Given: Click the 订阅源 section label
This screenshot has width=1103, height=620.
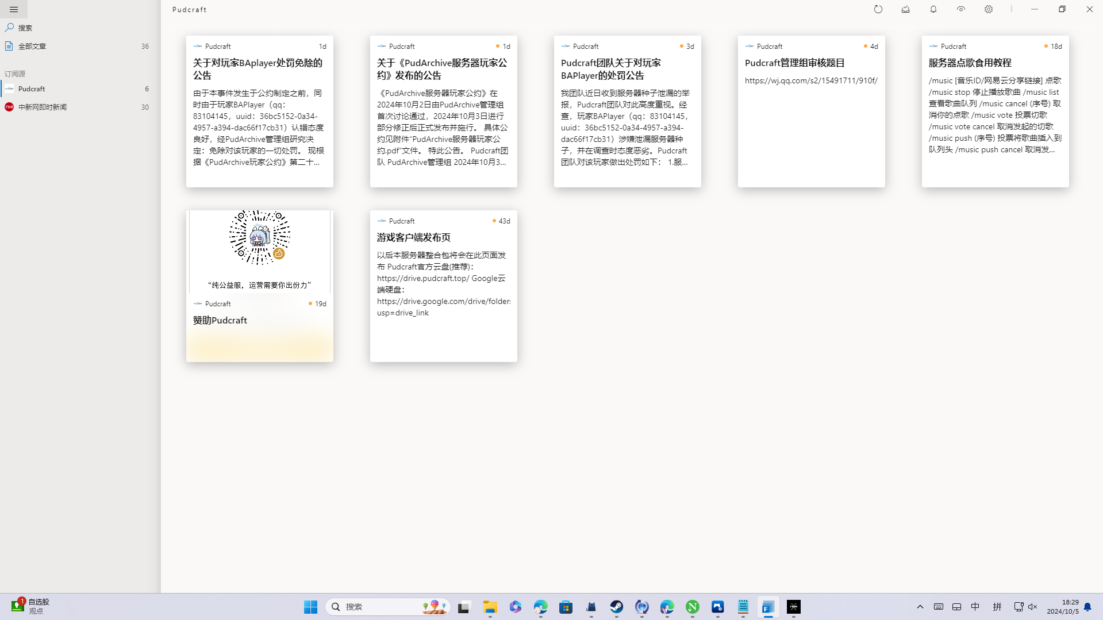Looking at the screenshot, I should pyautogui.click(x=15, y=74).
